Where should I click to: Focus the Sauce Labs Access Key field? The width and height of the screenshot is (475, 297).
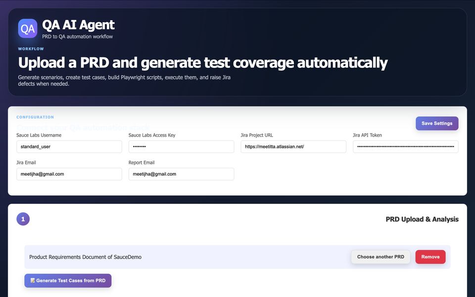pyautogui.click(x=181, y=147)
